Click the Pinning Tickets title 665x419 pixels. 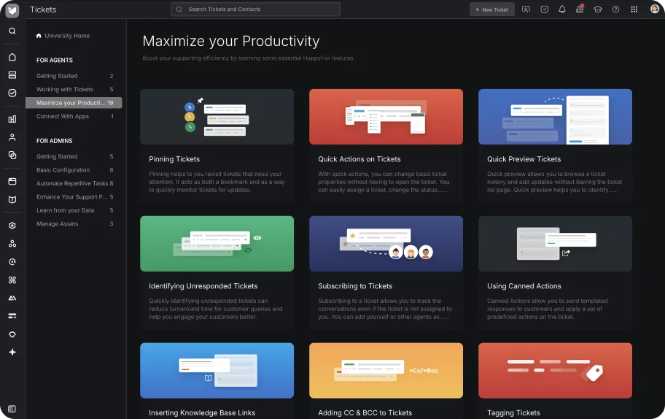(x=174, y=159)
